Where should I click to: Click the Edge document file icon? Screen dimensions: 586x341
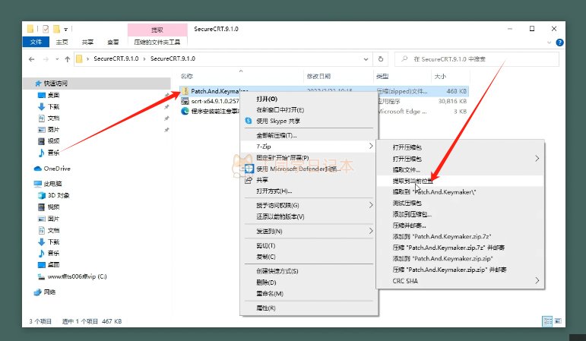click(x=185, y=111)
